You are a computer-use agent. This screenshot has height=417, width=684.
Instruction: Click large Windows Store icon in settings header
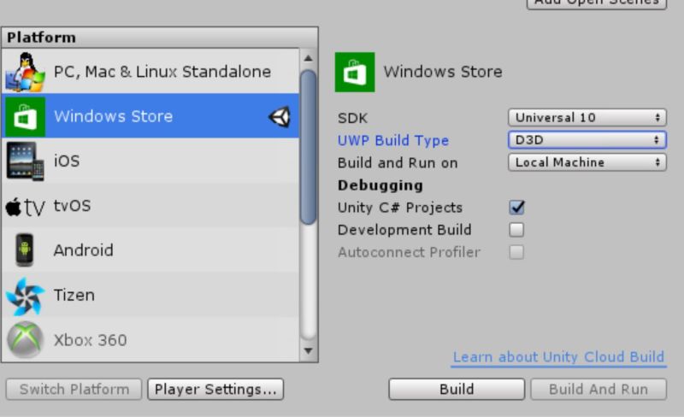click(355, 72)
